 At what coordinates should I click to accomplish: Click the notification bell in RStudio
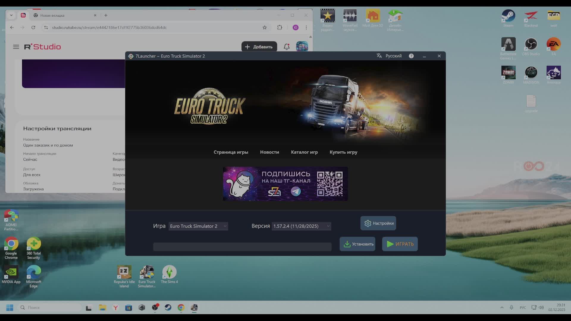click(x=286, y=47)
